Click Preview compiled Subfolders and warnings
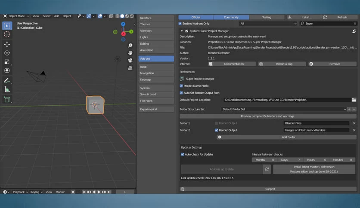Screen dimensions: 360x208 click(268, 116)
